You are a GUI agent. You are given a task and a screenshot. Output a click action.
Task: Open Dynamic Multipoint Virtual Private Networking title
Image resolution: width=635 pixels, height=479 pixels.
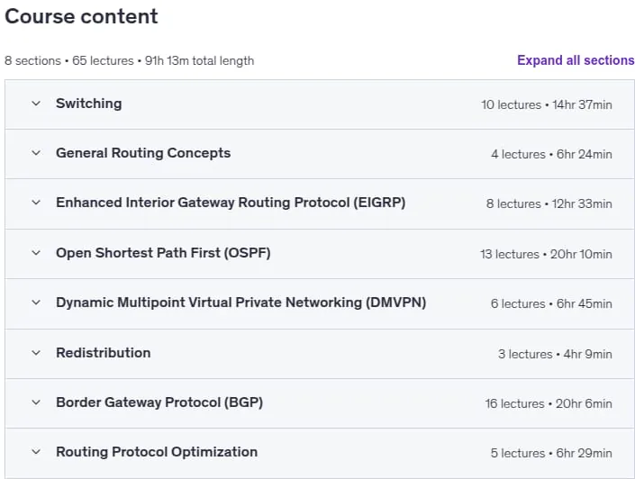241,303
